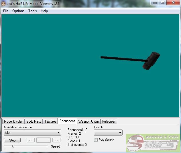The height and width of the screenshot is (153, 181).
Task: Expand the Animation Sequence dropdown showing idle
Action: (32, 133)
